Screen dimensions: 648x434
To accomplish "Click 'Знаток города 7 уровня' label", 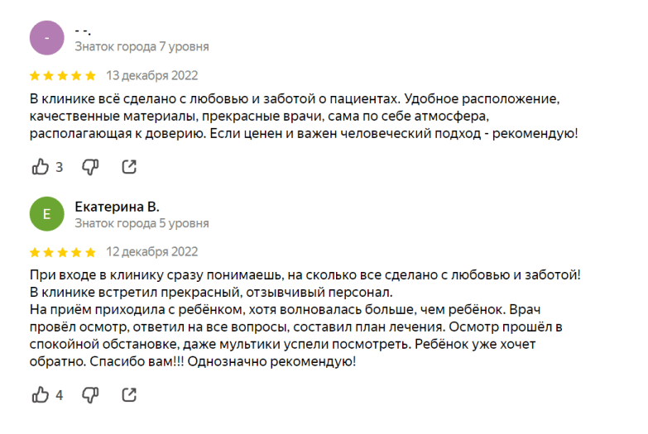I will 142,46.
